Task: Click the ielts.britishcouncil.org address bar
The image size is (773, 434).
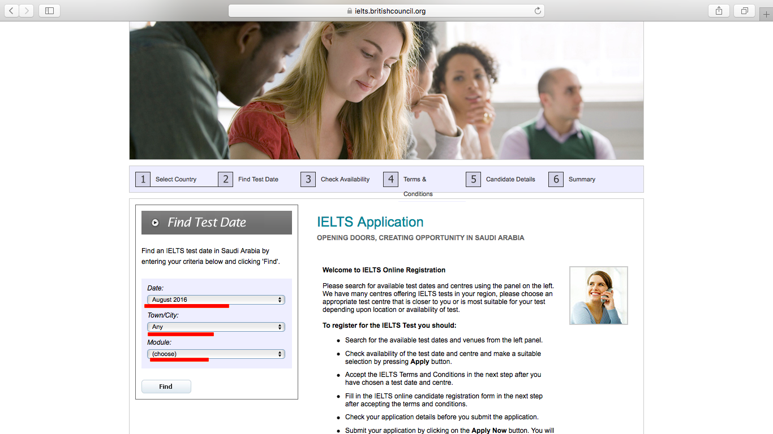Action: point(386,11)
